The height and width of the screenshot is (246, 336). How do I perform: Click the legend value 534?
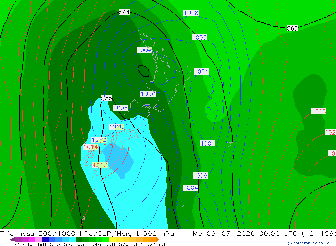[82, 244]
